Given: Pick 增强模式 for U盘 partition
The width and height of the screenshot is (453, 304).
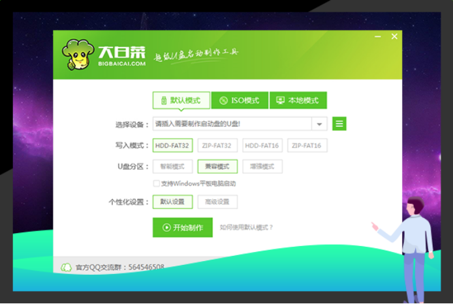Looking at the screenshot, I should (262, 167).
